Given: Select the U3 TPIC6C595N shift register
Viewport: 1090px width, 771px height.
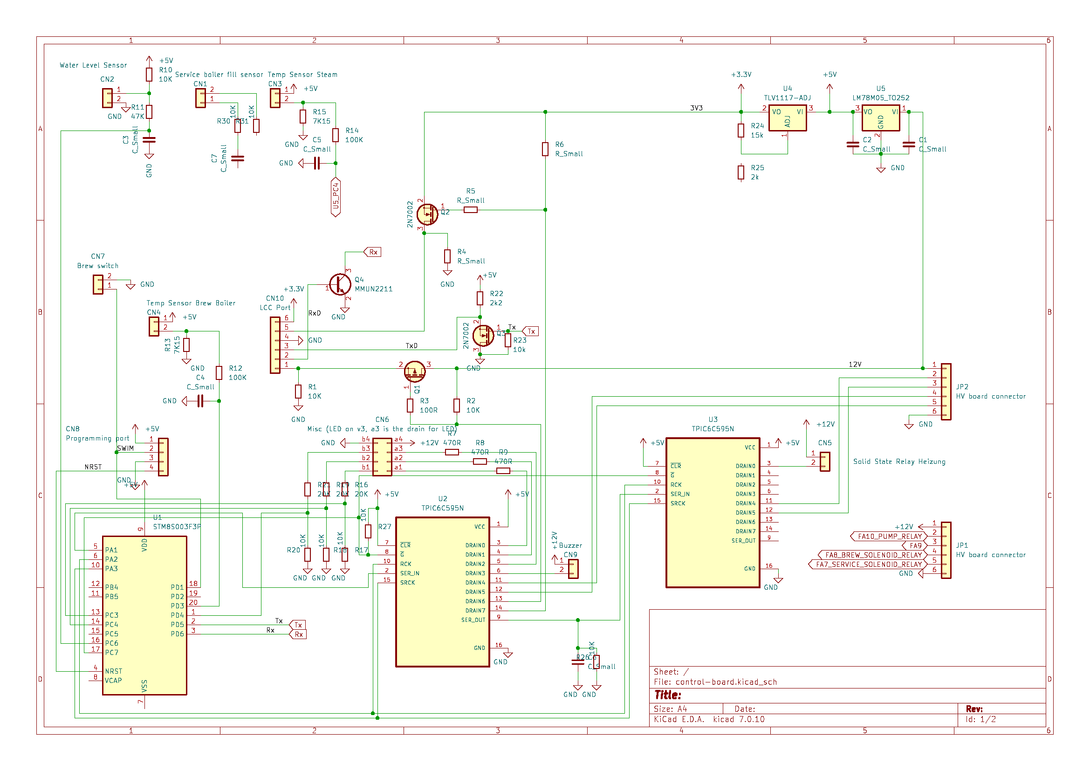Looking at the screenshot, I should click(712, 512).
